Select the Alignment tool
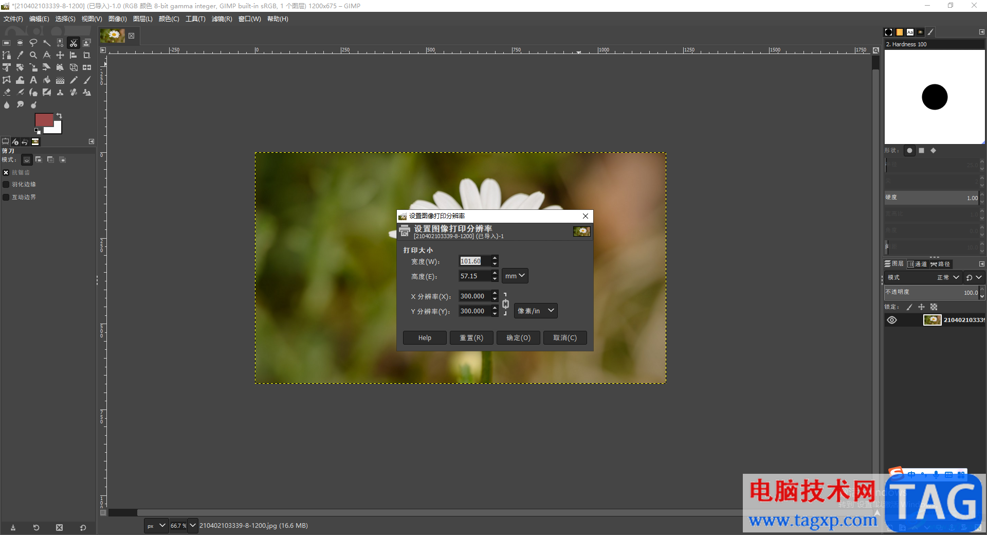 point(74,55)
